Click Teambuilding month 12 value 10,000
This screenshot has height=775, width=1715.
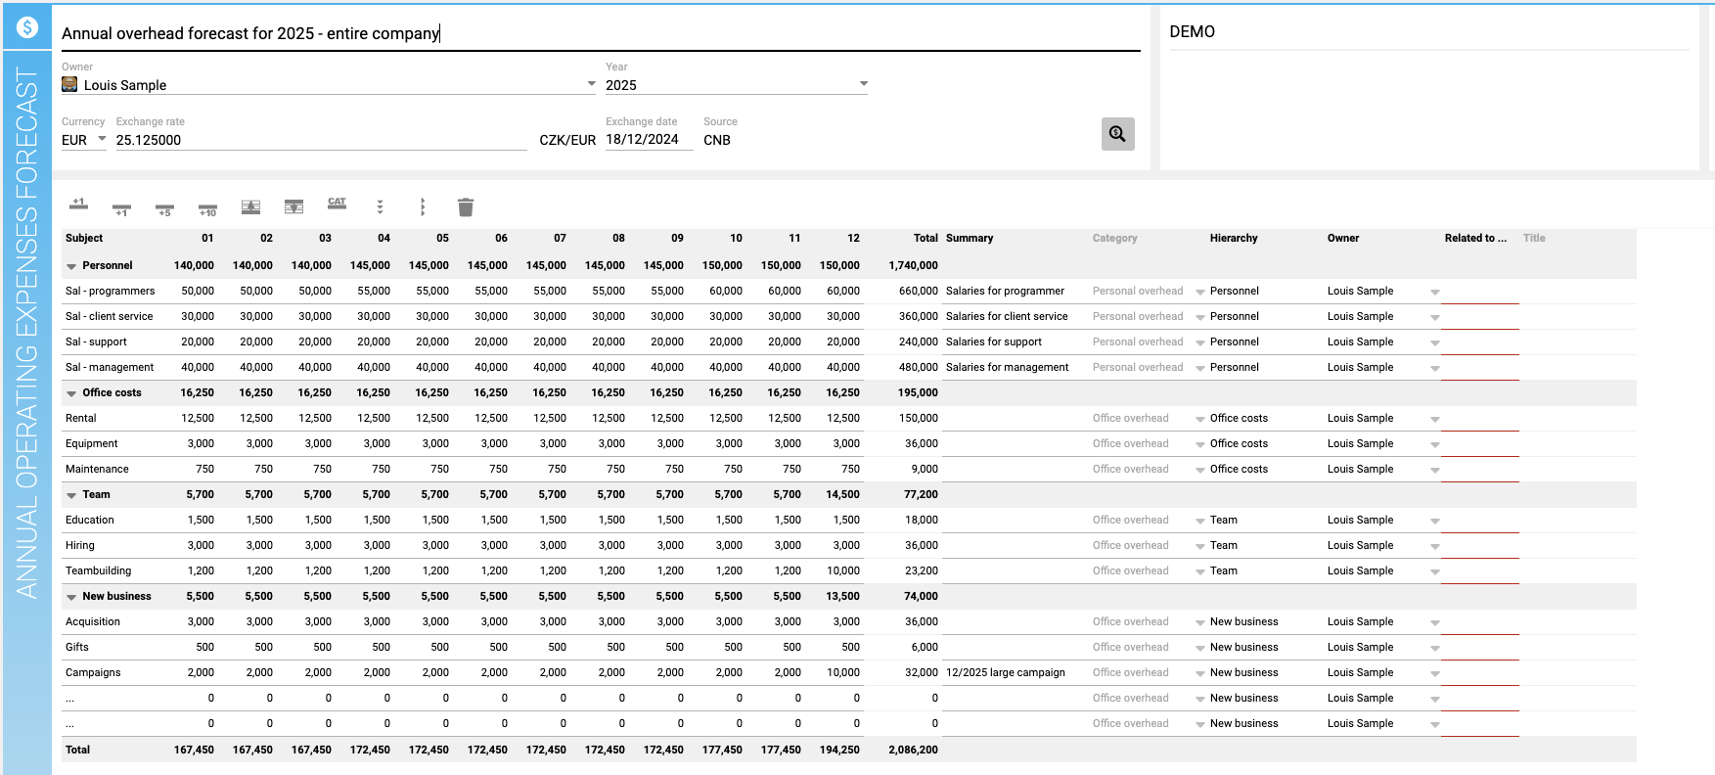pyautogui.click(x=843, y=570)
